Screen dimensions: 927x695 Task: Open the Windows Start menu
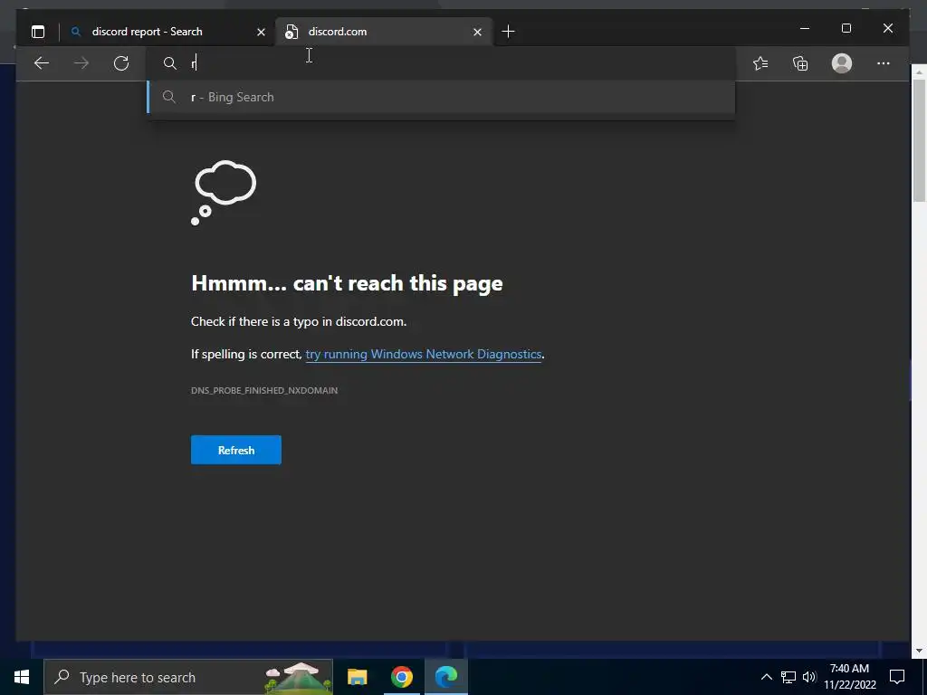point(22,677)
